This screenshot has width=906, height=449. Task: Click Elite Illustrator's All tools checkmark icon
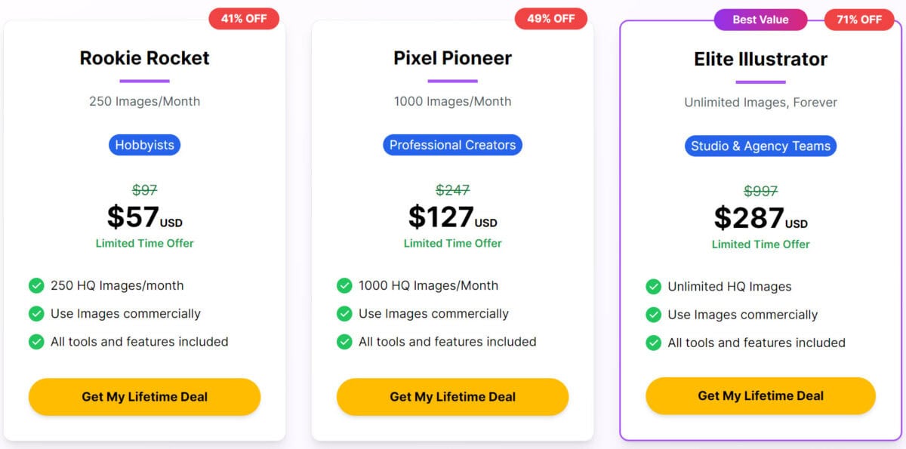[x=654, y=343]
